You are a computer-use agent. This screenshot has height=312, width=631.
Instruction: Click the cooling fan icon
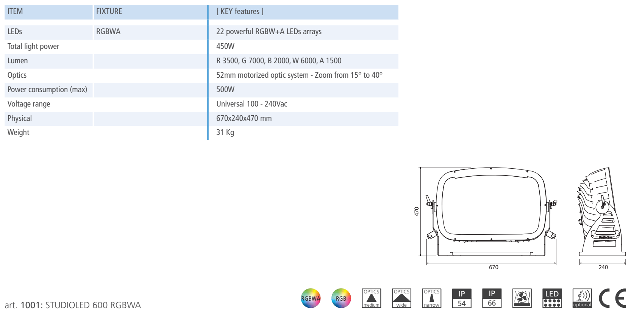[522, 298]
